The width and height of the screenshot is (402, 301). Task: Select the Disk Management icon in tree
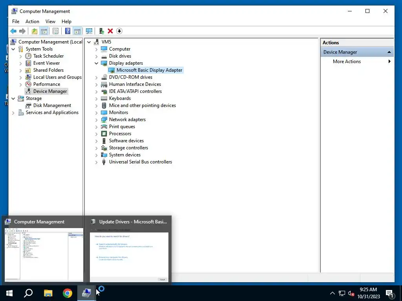(28, 105)
